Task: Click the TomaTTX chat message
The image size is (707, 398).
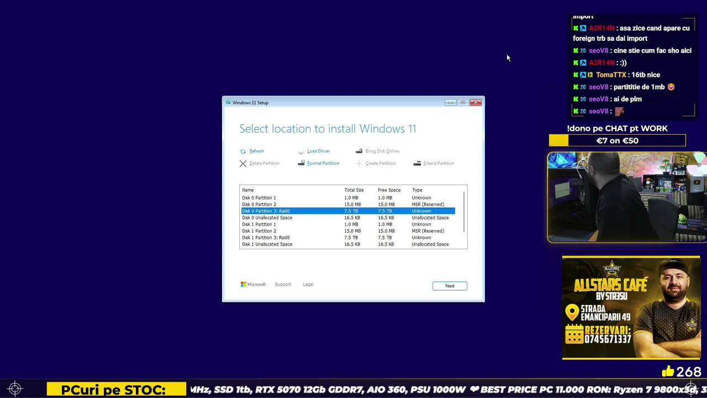Action: point(616,75)
